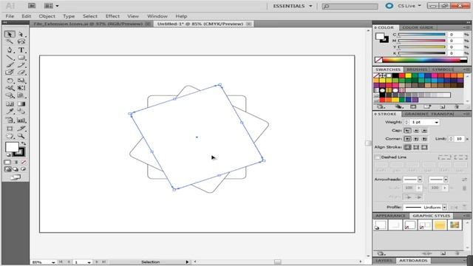Click Swap Fill and Stroke arrow in toolbox
473x266 pixels.
pyautogui.click(x=23, y=144)
